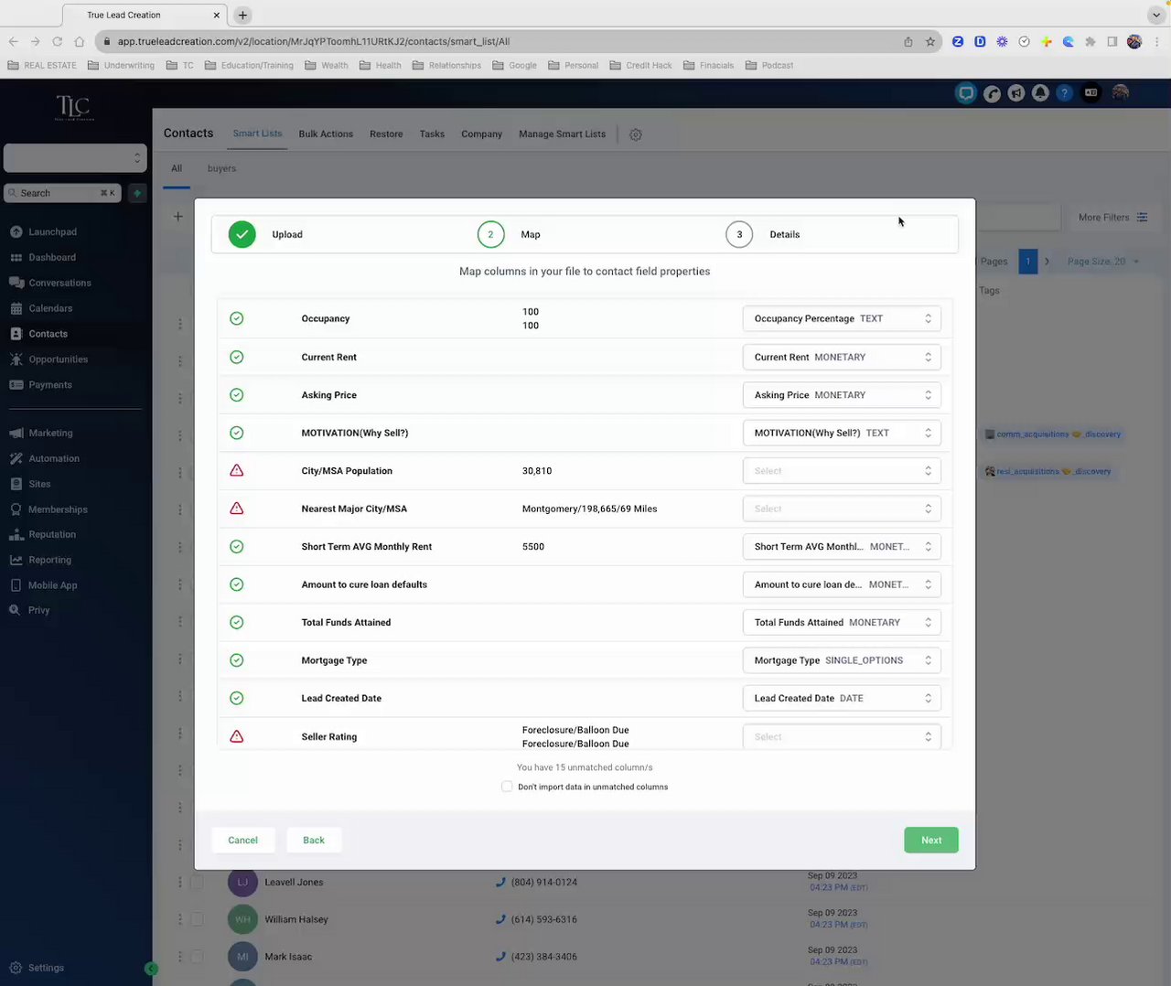Click the gear icon beside Manage Smart Lists
Screen dimensions: 1171x986
(636, 134)
